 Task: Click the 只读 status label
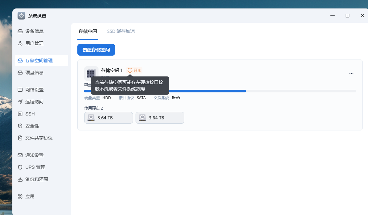(137, 70)
